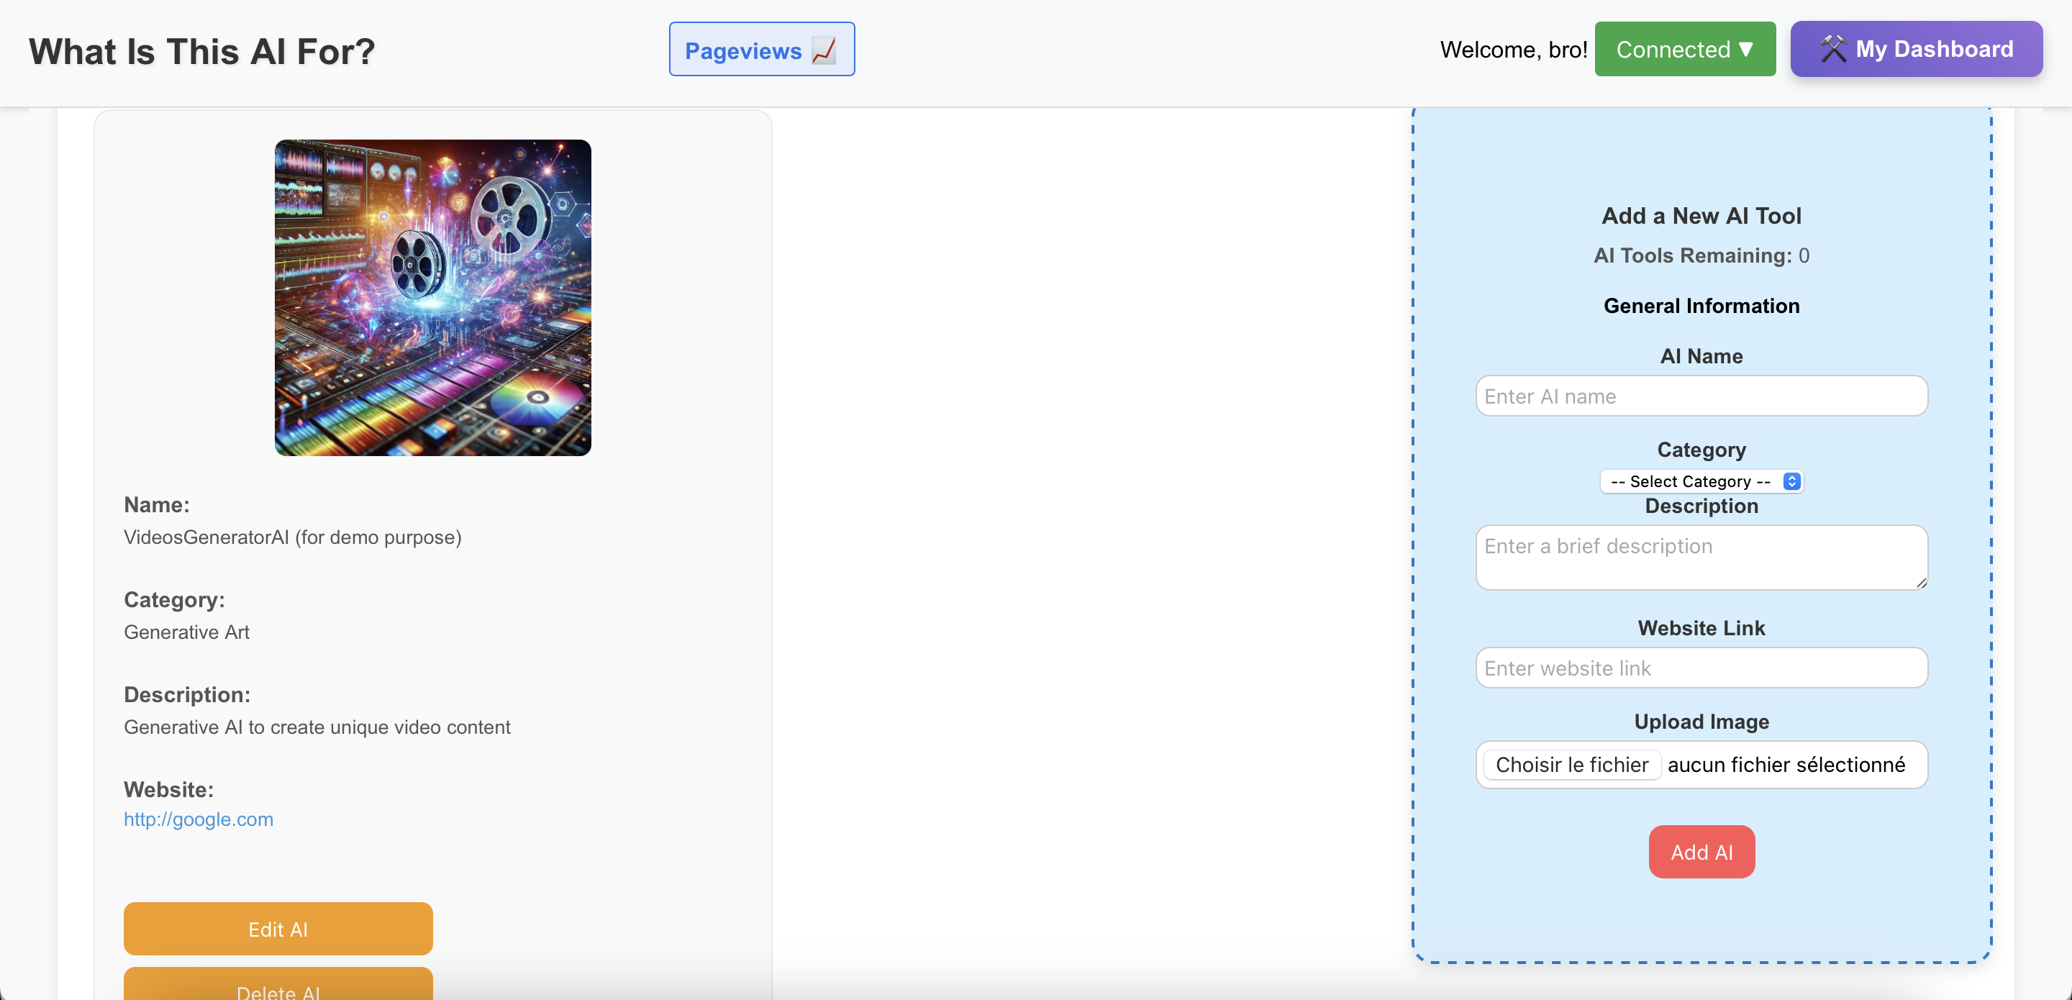Click the description textarea resize handle

point(1921,583)
